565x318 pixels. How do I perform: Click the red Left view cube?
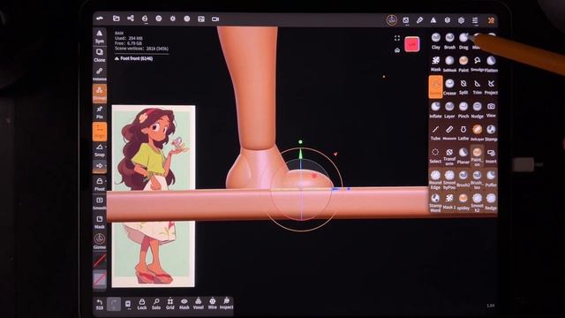tap(412, 44)
